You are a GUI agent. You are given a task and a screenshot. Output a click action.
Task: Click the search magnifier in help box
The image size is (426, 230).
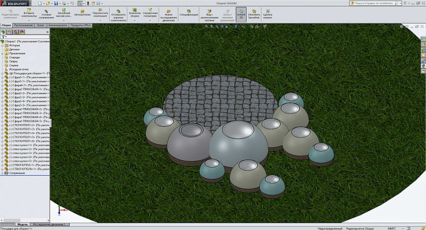click(x=396, y=3)
